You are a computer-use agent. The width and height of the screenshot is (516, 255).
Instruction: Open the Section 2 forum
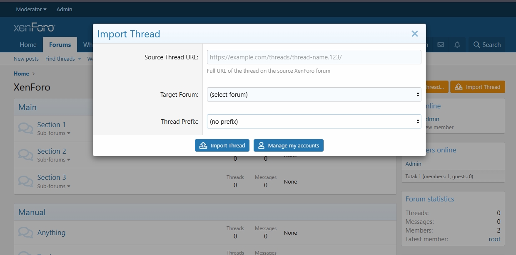(52, 151)
